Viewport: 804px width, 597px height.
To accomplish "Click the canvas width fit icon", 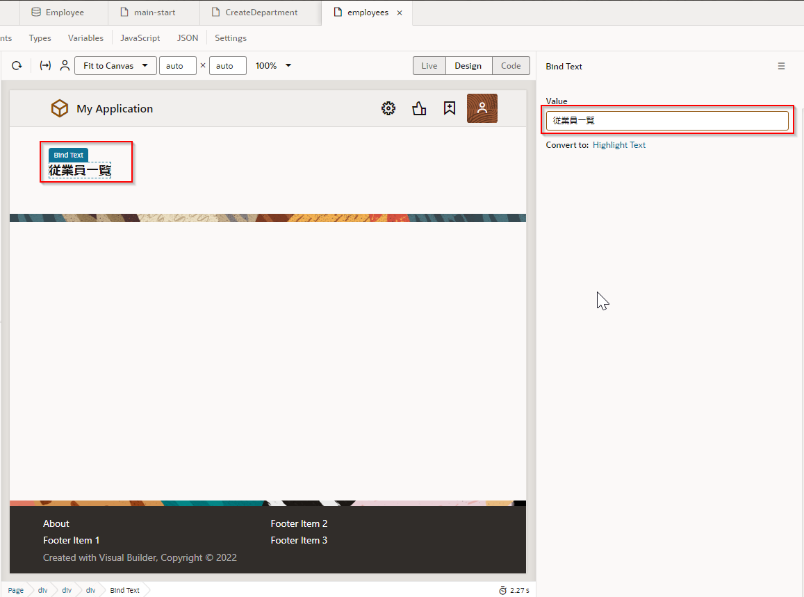I will (45, 66).
